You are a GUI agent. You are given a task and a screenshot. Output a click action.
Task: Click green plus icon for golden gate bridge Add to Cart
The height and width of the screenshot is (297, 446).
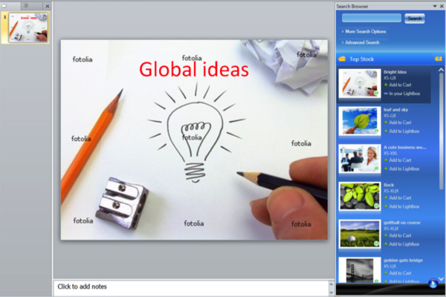click(386, 273)
